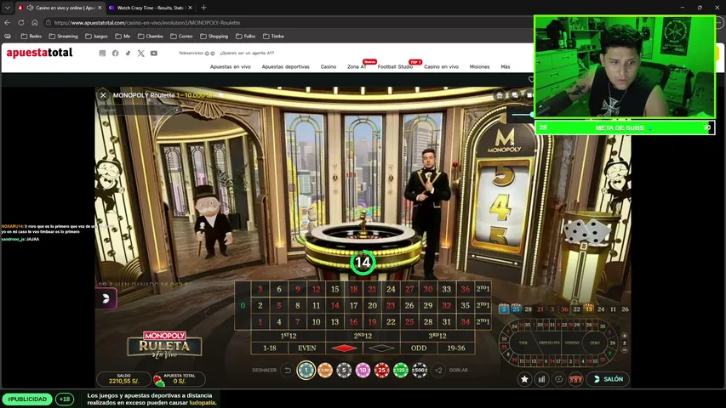Increase racetrack neighbours with plus
Viewport: 726px width, 408px height.
click(x=625, y=336)
